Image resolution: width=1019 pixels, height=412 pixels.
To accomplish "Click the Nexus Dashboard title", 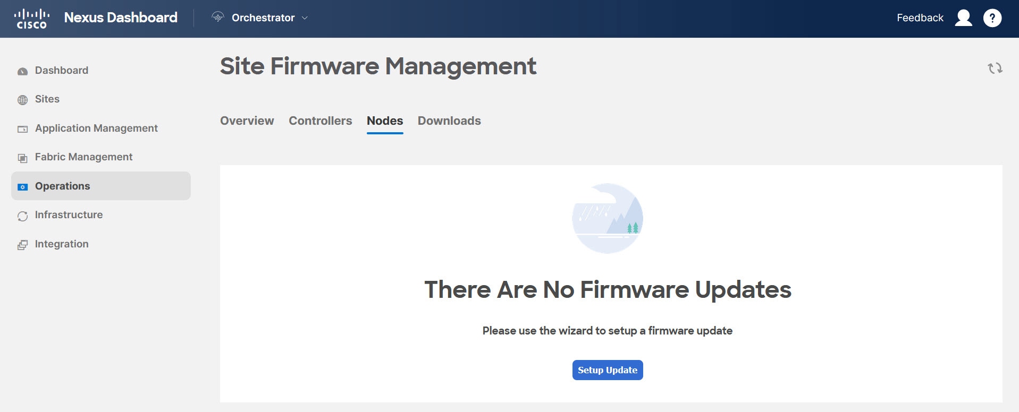I will (121, 18).
